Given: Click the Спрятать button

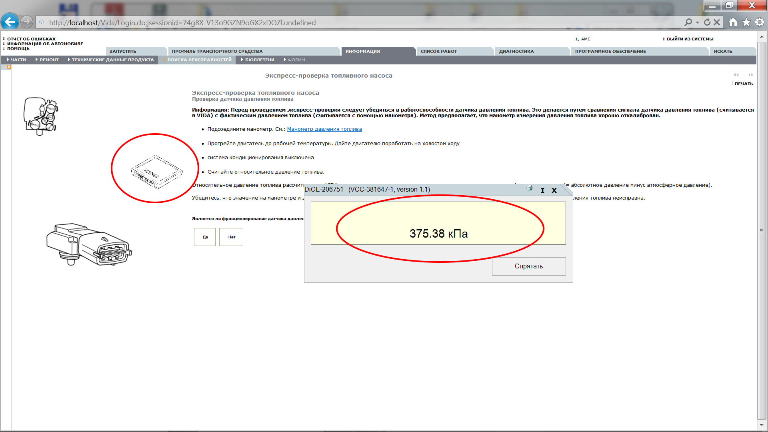Looking at the screenshot, I should (528, 266).
